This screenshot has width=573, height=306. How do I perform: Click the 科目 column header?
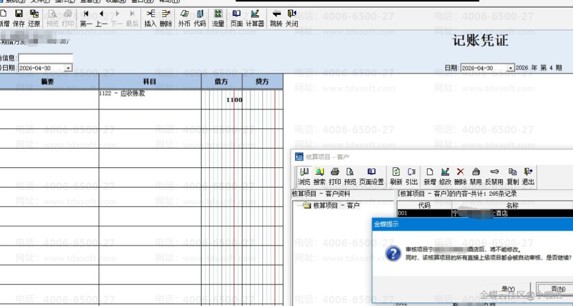point(150,81)
